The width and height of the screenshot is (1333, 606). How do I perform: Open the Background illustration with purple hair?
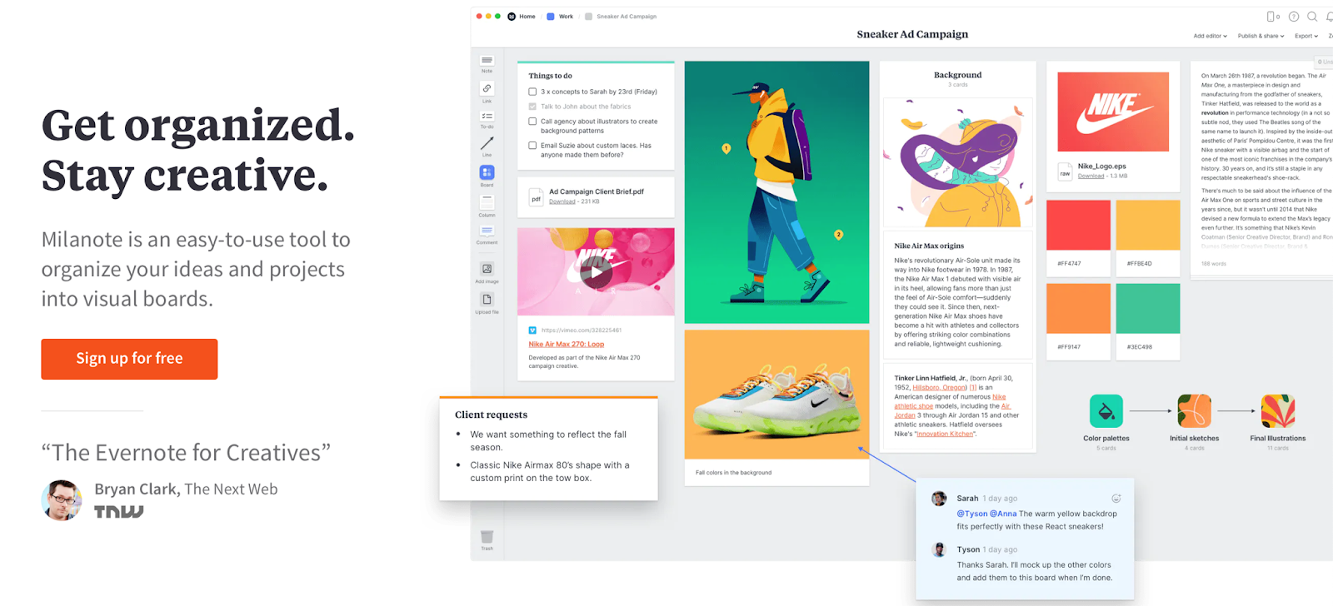957,161
